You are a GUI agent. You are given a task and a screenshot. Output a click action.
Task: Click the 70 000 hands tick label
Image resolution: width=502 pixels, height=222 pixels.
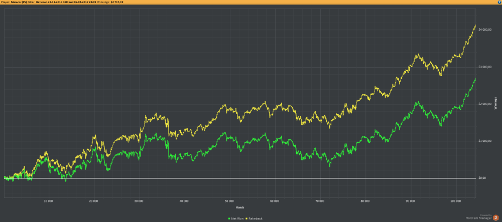[x=320, y=201]
